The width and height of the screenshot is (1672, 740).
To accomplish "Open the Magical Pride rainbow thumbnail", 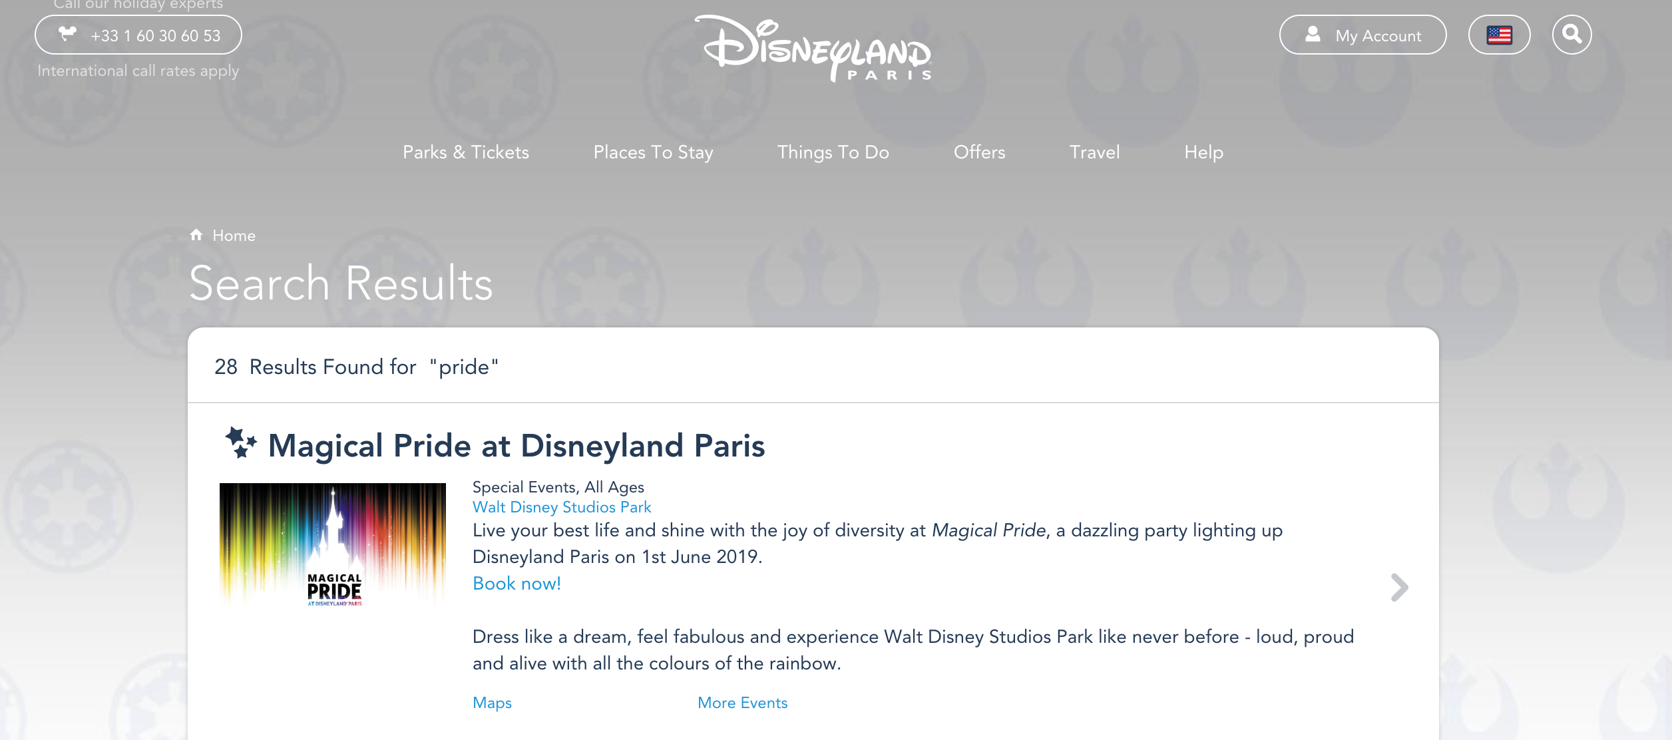I will tap(333, 544).
